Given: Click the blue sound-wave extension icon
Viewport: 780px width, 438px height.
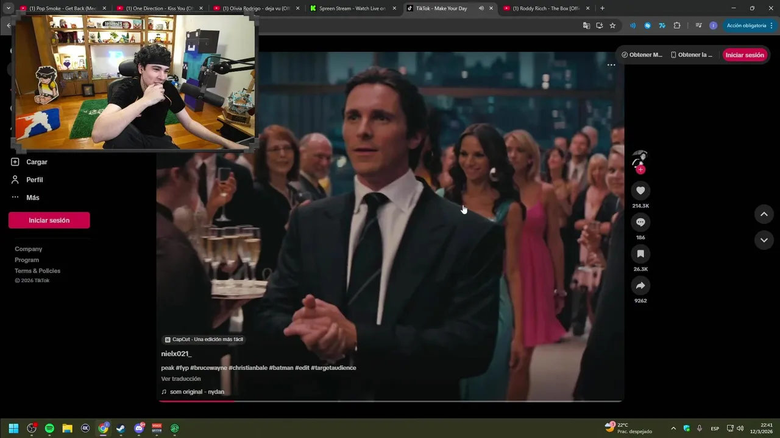Looking at the screenshot, I should [633, 26].
